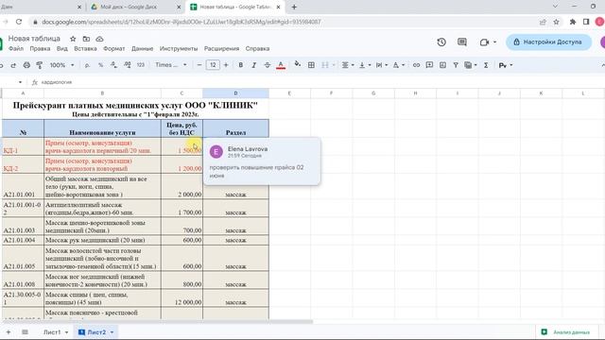
Task: Insert a chart
Action: [442, 65]
